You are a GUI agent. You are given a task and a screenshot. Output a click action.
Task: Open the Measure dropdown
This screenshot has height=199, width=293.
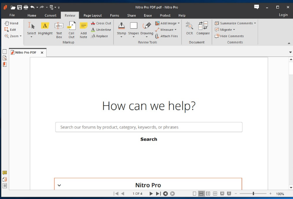click(175, 30)
